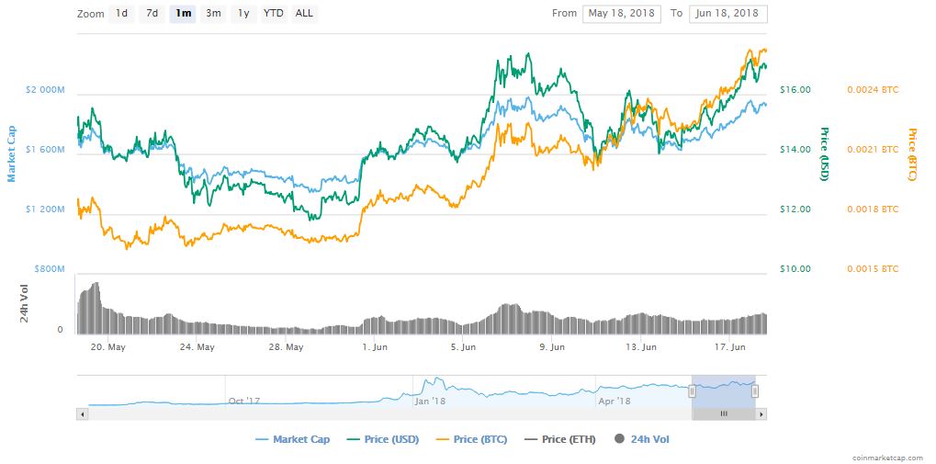Click the navigator scrollbar thumb

[x=723, y=414]
